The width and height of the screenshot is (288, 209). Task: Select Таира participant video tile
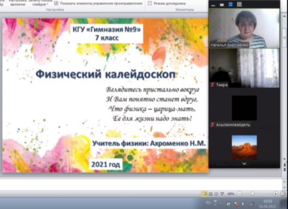(x=244, y=68)
